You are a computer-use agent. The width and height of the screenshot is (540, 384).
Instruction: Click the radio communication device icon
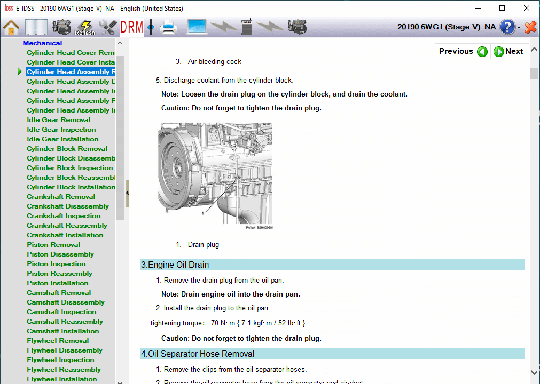(246, 27)
